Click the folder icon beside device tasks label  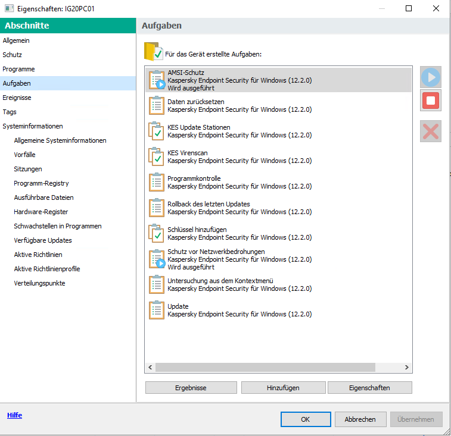[153, 52]
